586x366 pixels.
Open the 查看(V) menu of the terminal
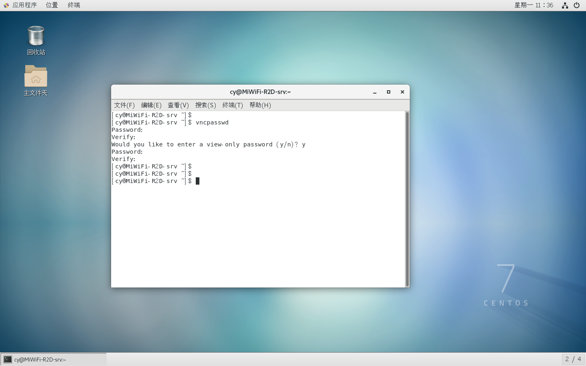coord(178,105)
